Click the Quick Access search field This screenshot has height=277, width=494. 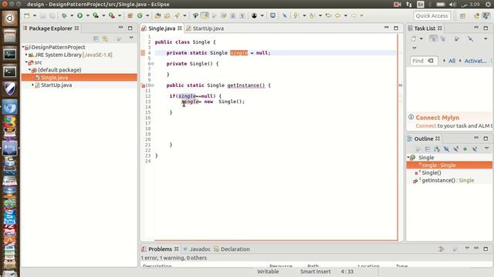(431, 15)
